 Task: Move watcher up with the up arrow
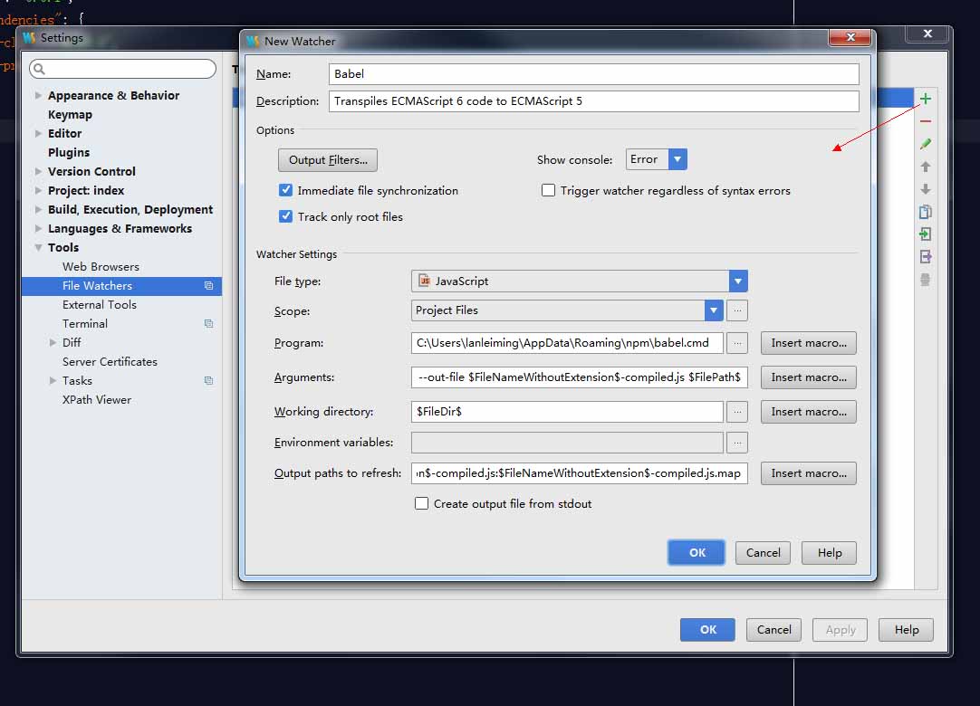pyautogui.click(x=926, y=167)
